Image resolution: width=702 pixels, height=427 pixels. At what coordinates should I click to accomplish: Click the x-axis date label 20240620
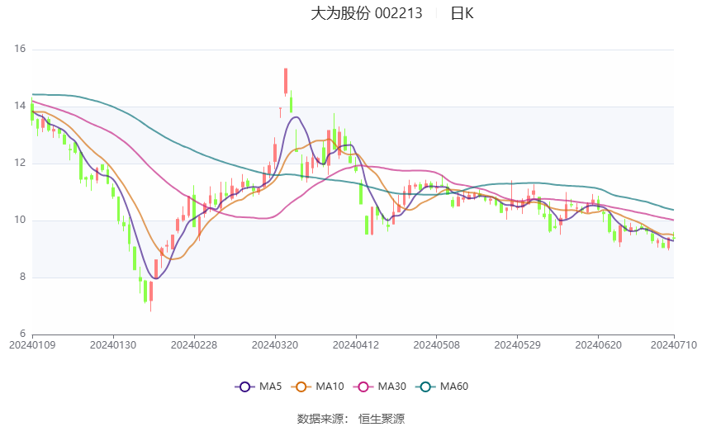tap(598, 345)
